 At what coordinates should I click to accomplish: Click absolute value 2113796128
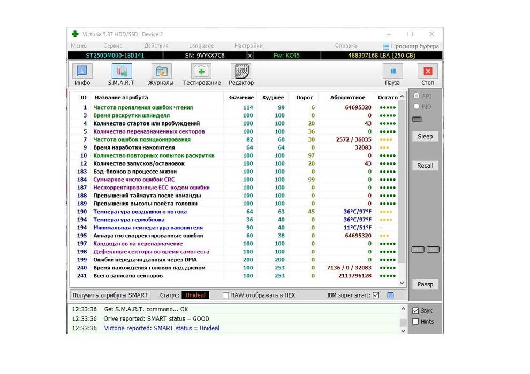[x=354, y=276]
